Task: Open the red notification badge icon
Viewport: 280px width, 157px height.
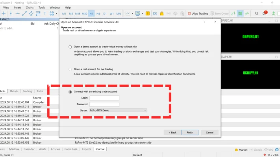Action: point(265,13)
